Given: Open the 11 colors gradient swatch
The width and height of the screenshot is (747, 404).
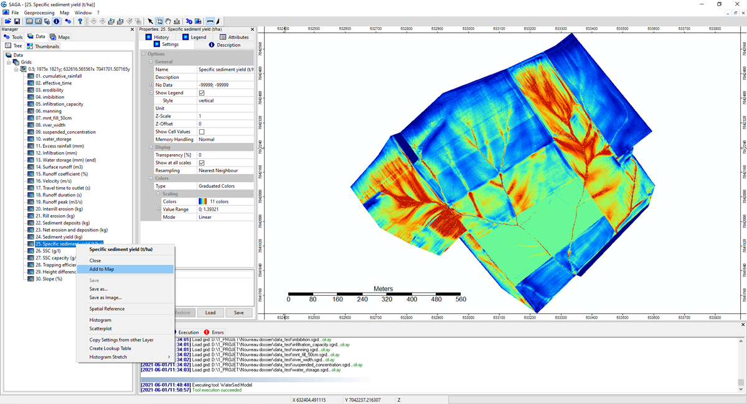Looking at the screenshot, I should click(204, 201).
